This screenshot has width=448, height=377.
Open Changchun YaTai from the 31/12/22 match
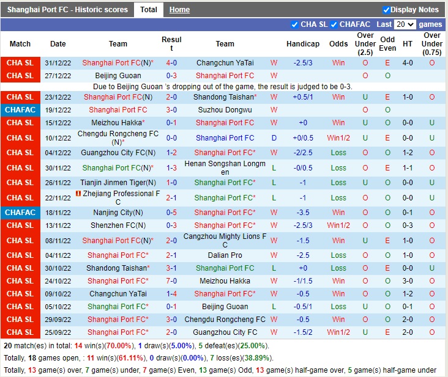coord(225,63)
